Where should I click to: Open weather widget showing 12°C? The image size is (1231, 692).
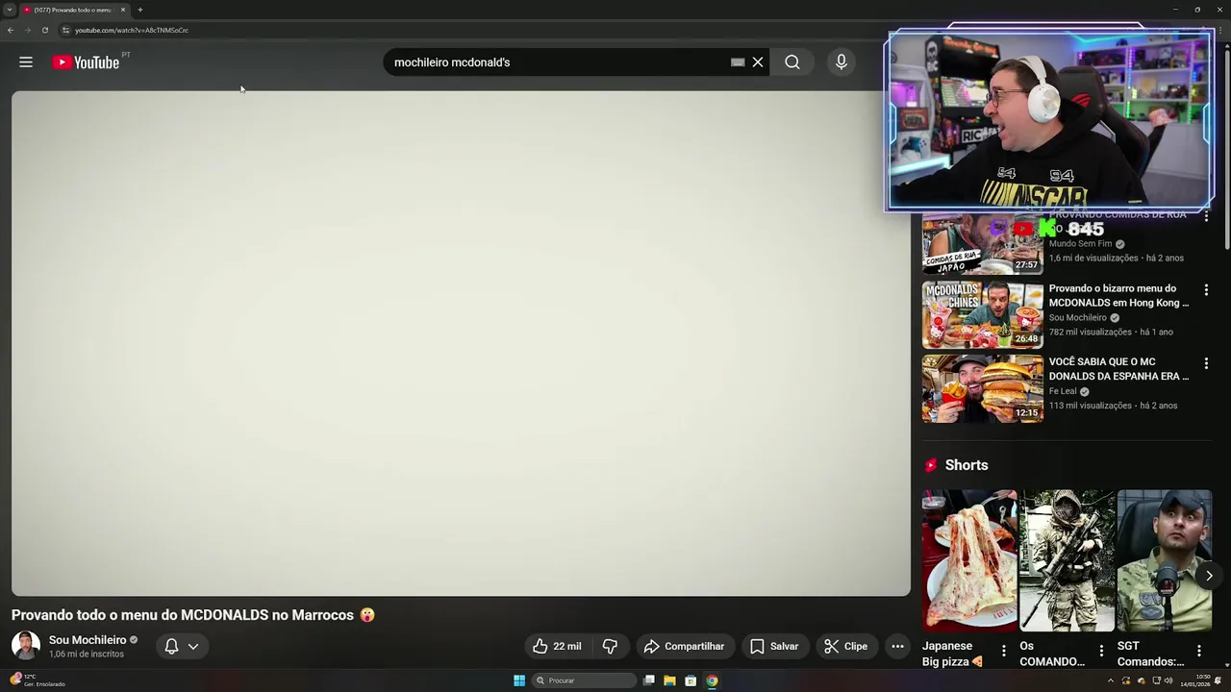(37, 680)
